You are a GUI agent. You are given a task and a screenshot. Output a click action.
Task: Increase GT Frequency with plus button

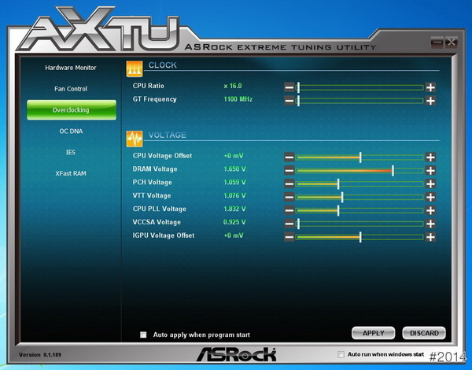coord(430,100)
